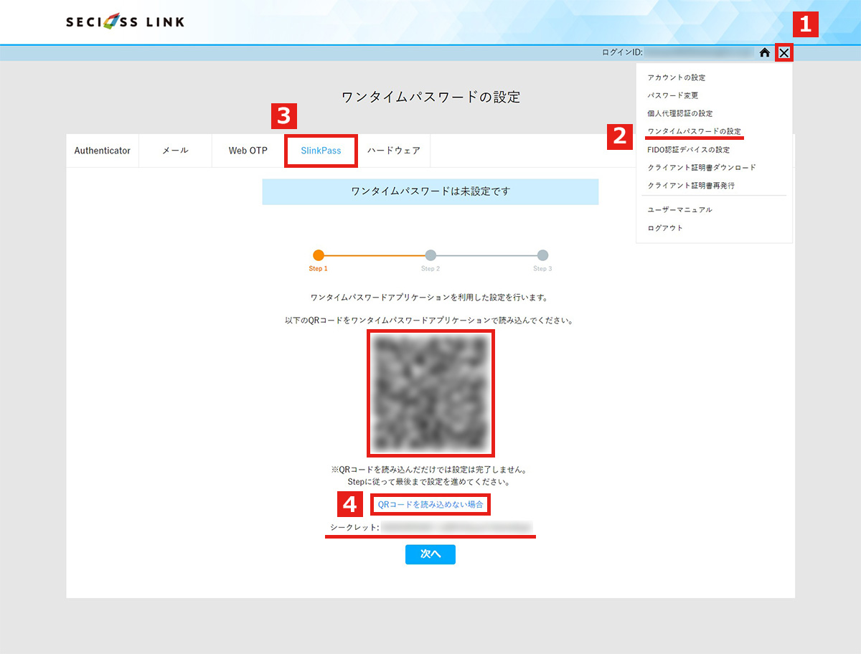The width and height of the screenshot is (861, 654).
Task: Click ログアウト in the menu
Action: tap(665, 227)
